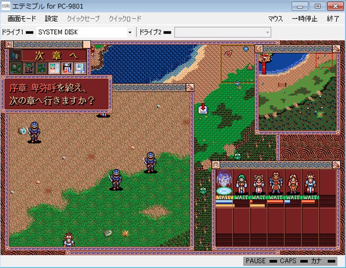Click the computer system settings icon
Screen dimensions: 346x268
click(x=80, y=68)
